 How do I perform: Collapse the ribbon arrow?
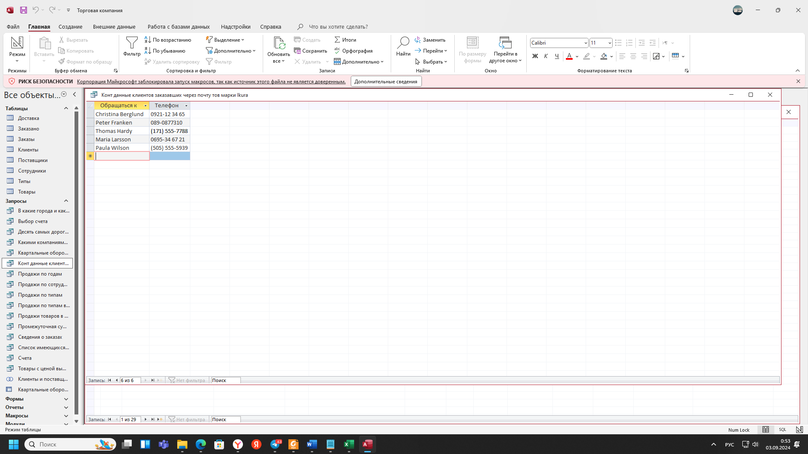pyautogui.click(x=797, y=71)
